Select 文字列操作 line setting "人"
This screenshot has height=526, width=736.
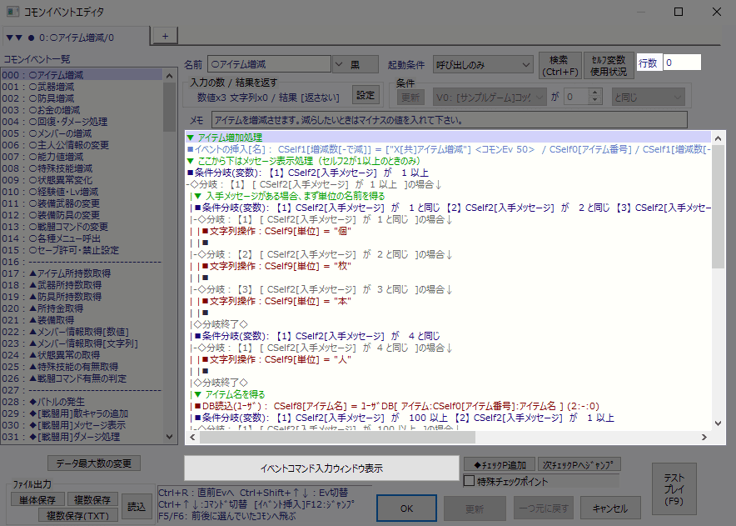tap(448, 359)
